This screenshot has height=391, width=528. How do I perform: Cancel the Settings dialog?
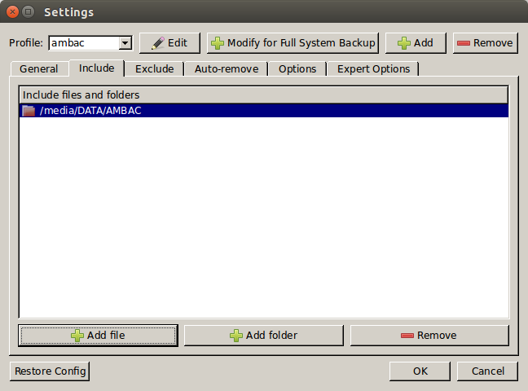coord(487,371)
